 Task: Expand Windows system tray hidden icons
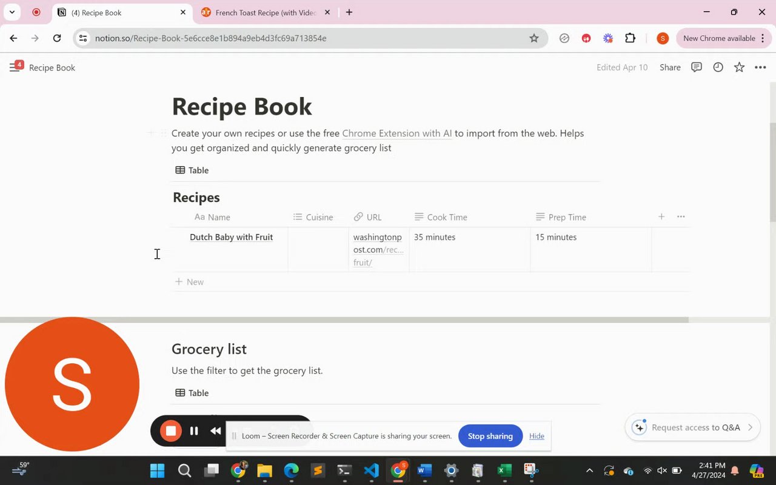pyautogui.click(x=589, y=470)
